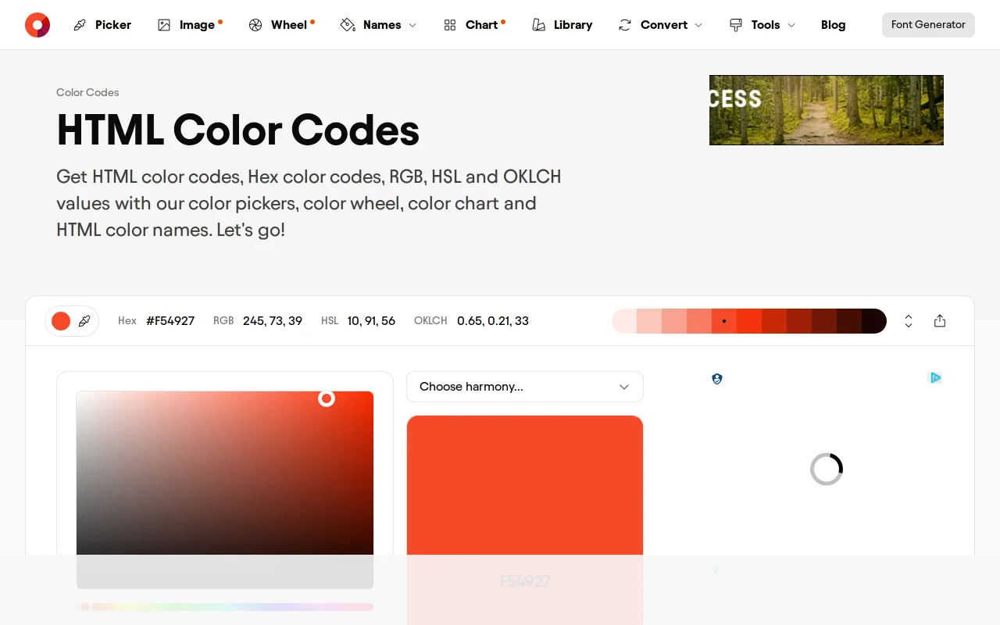Screen dimensions: 1000x625
Task: Click the blue AdChoices triangle icon
Action: pos(935,378)
